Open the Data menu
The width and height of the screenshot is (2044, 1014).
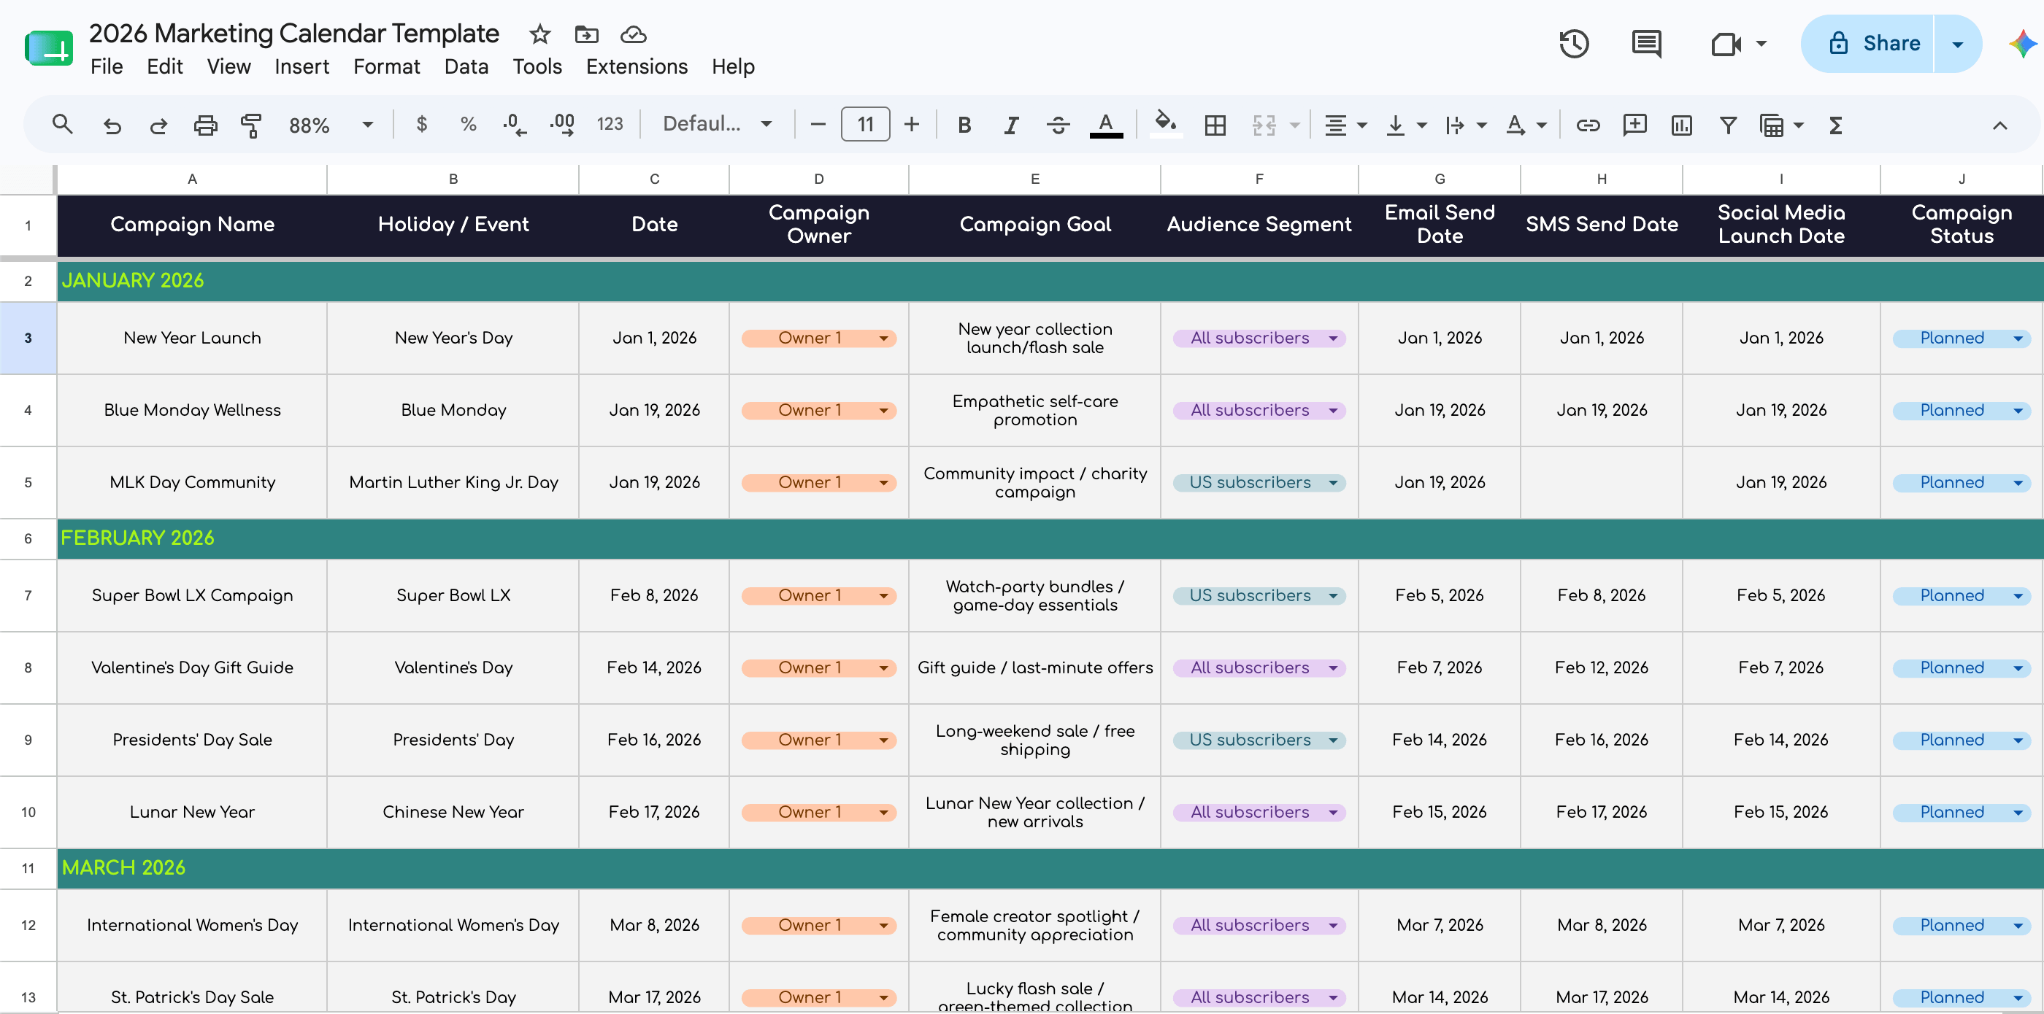[x=466, y=66]
